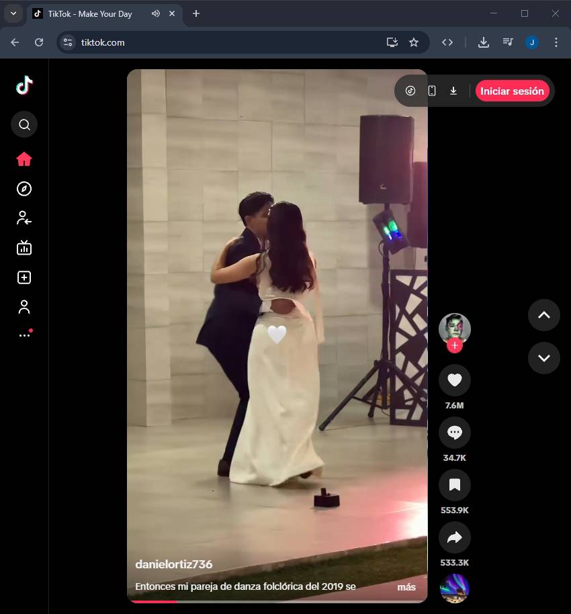
Task: Open comments on the video
Action: pyautogui.click(x=455, y=433)
